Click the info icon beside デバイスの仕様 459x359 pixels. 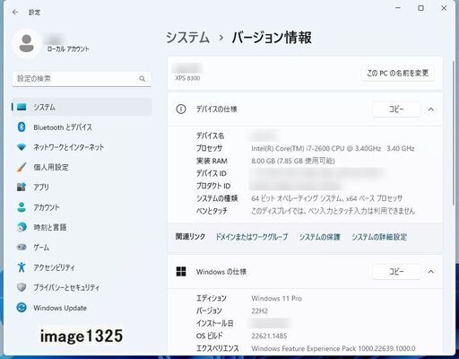tap(181, 109)
